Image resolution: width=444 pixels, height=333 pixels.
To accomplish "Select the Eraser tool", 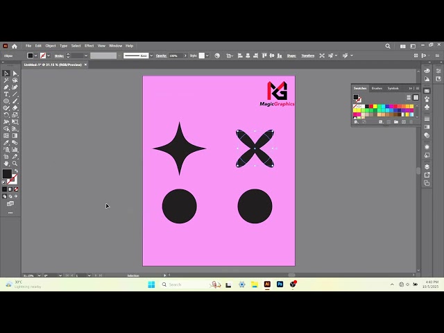I will point(15,108).
